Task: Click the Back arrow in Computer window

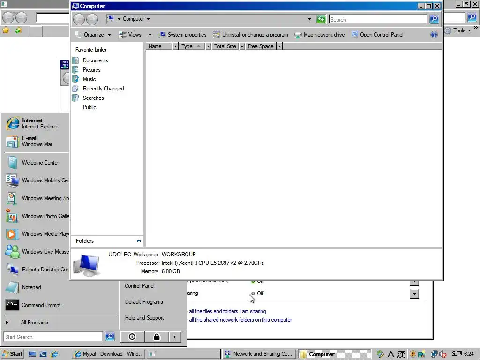Action: tap(79, 19)
